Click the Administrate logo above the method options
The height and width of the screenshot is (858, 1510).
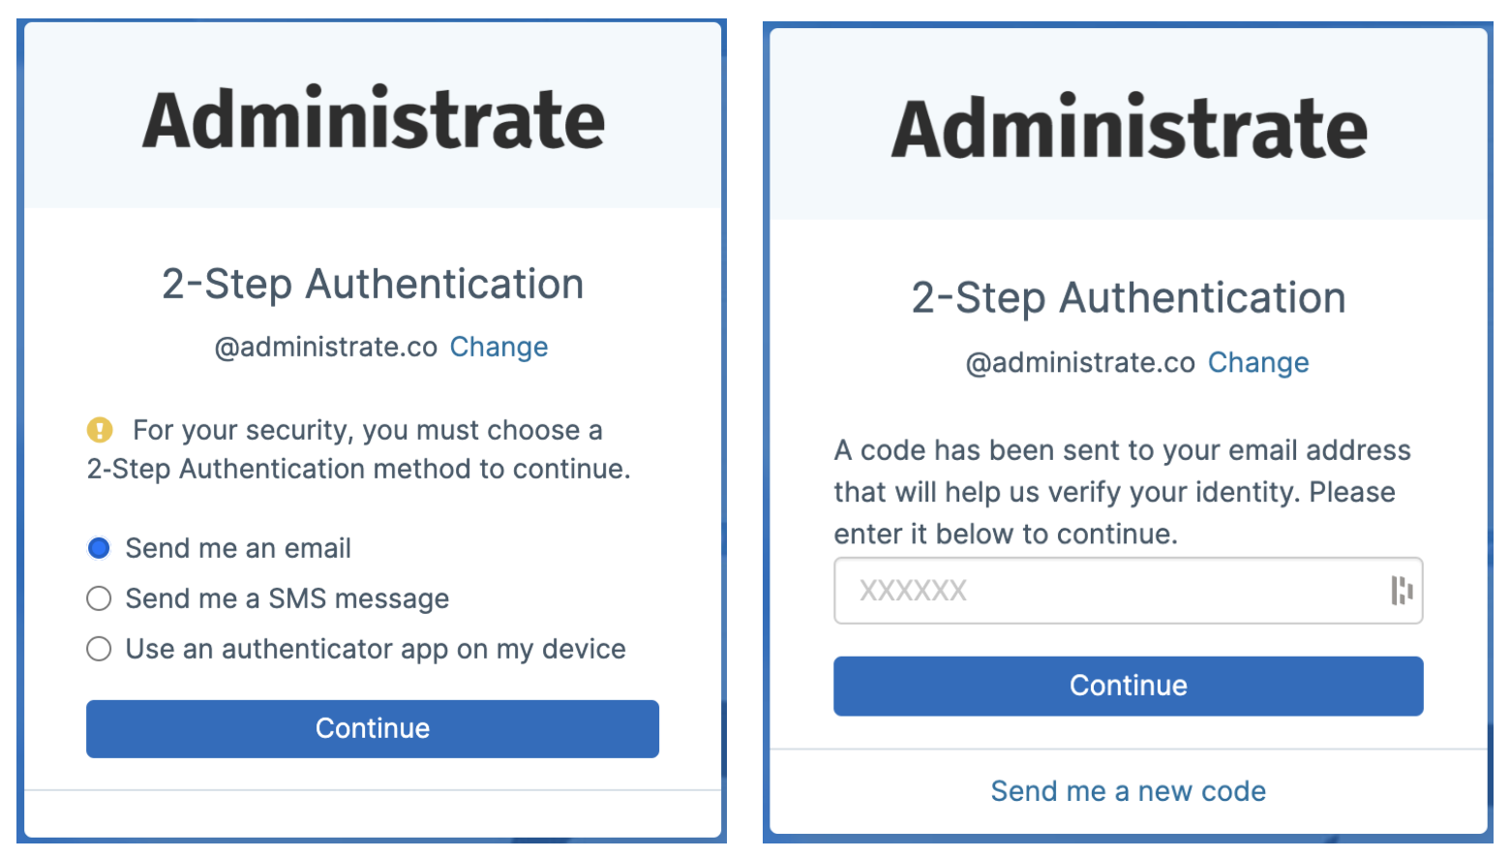click(x=374, y=119)
